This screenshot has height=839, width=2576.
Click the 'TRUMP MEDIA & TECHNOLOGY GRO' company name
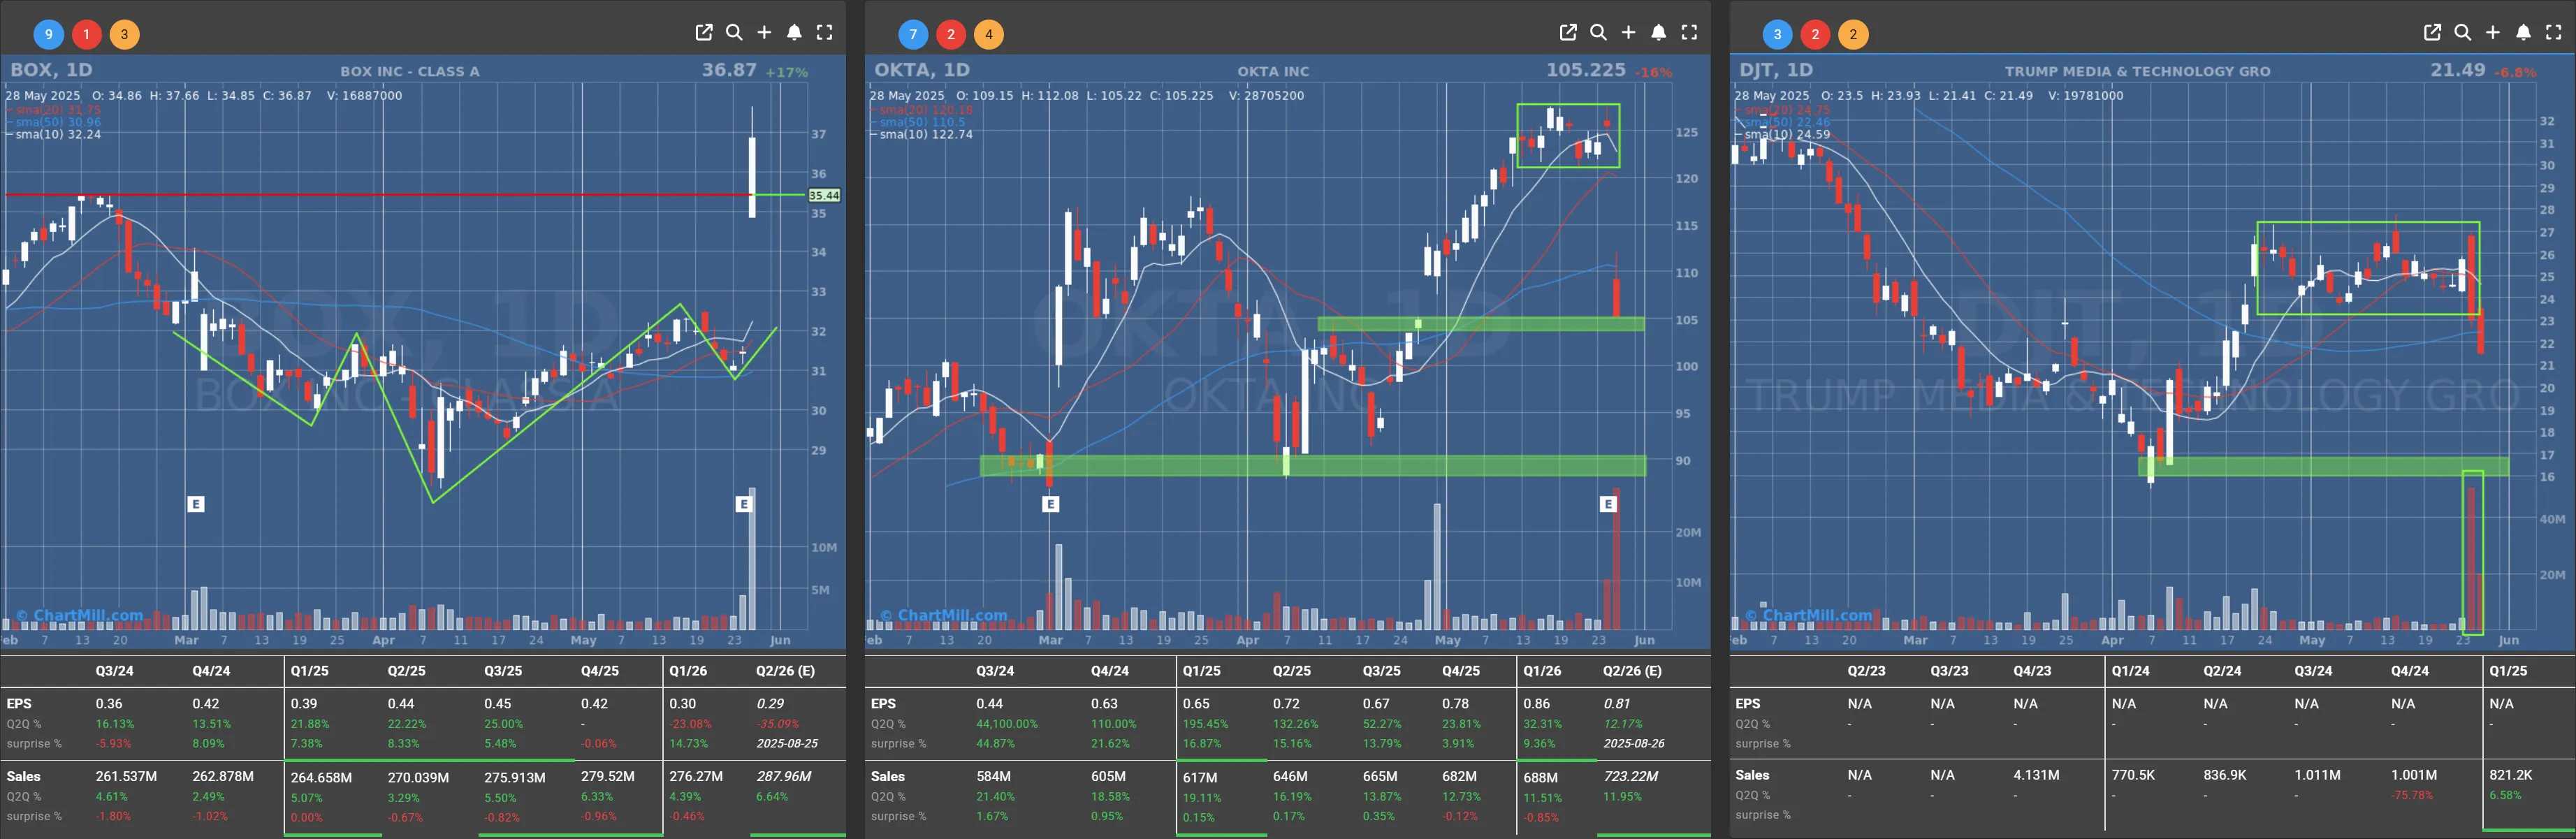pyautogui.click(x=2137, y=71)
